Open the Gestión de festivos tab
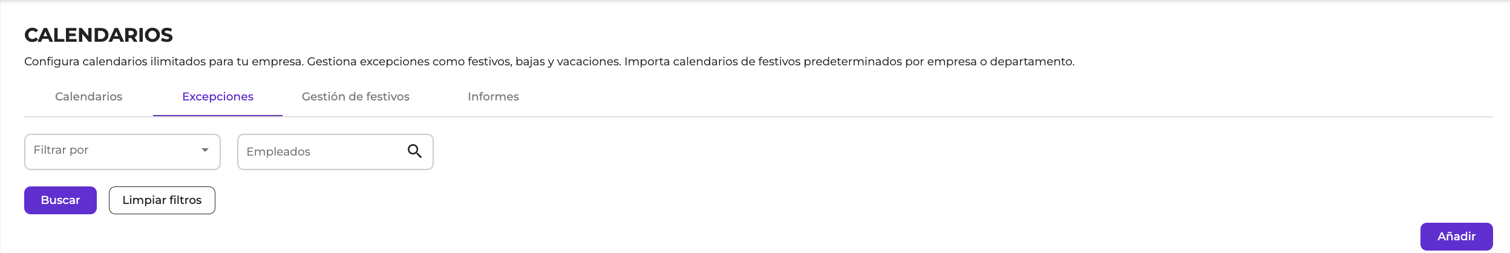The width and height of the screenshot is (1510, 253). coord(355,97)
